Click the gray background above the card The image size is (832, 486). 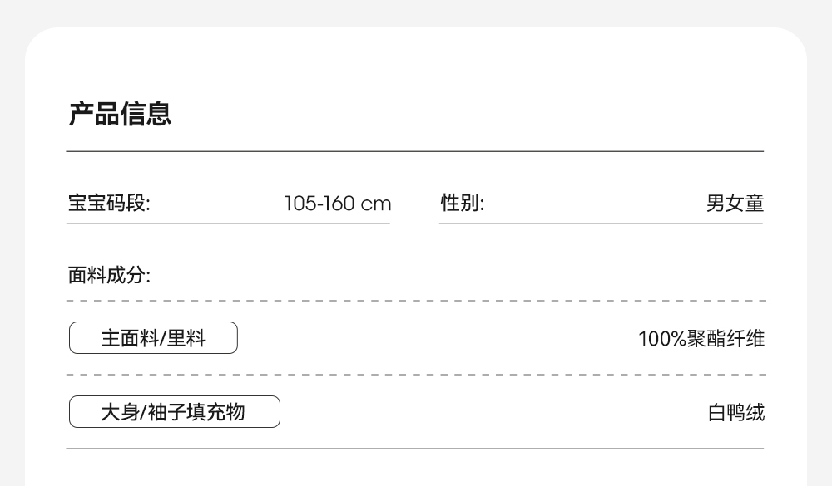click(x=414, y=12)
